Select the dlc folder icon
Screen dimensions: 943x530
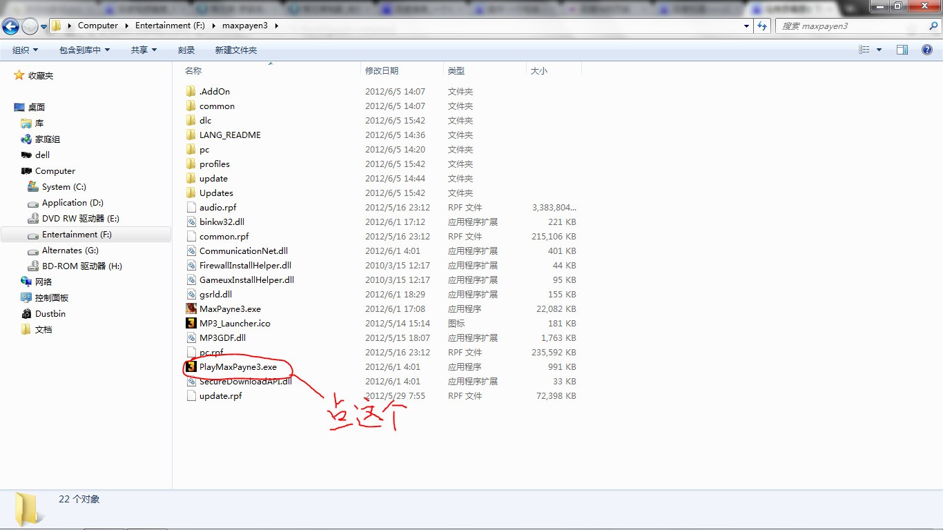coord(191,120)
